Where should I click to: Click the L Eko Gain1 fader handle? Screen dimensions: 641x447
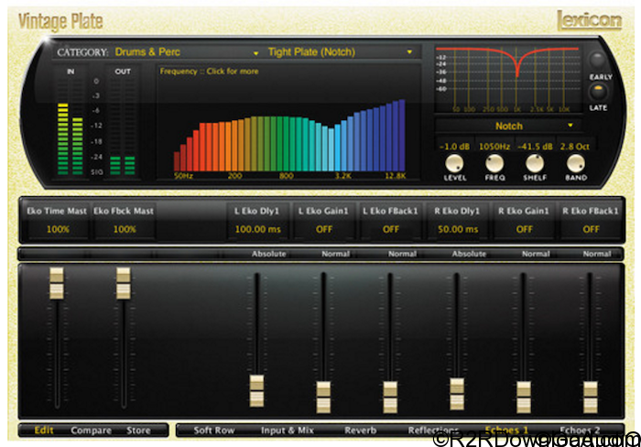click(323, 397)
